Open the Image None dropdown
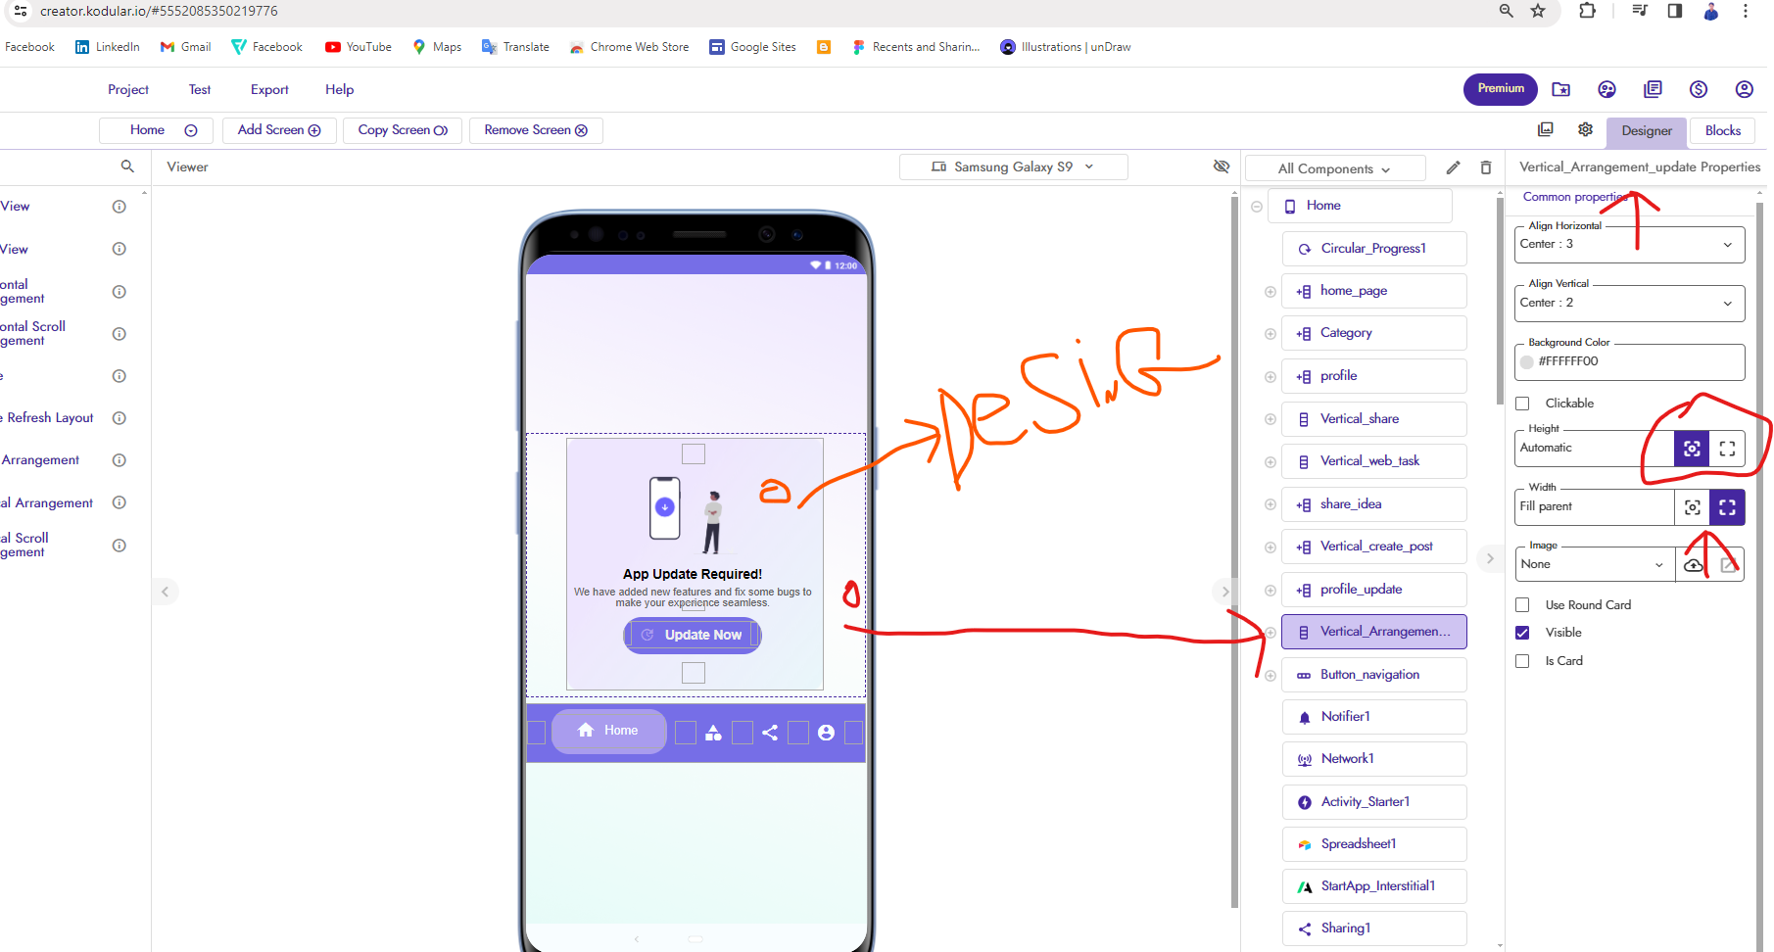 point(1594,564)
